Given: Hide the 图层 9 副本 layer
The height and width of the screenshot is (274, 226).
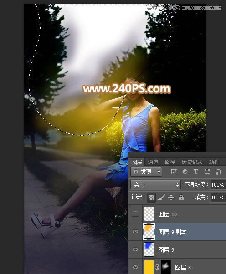Looking at the screenshot, I should (x=135, y=232).
